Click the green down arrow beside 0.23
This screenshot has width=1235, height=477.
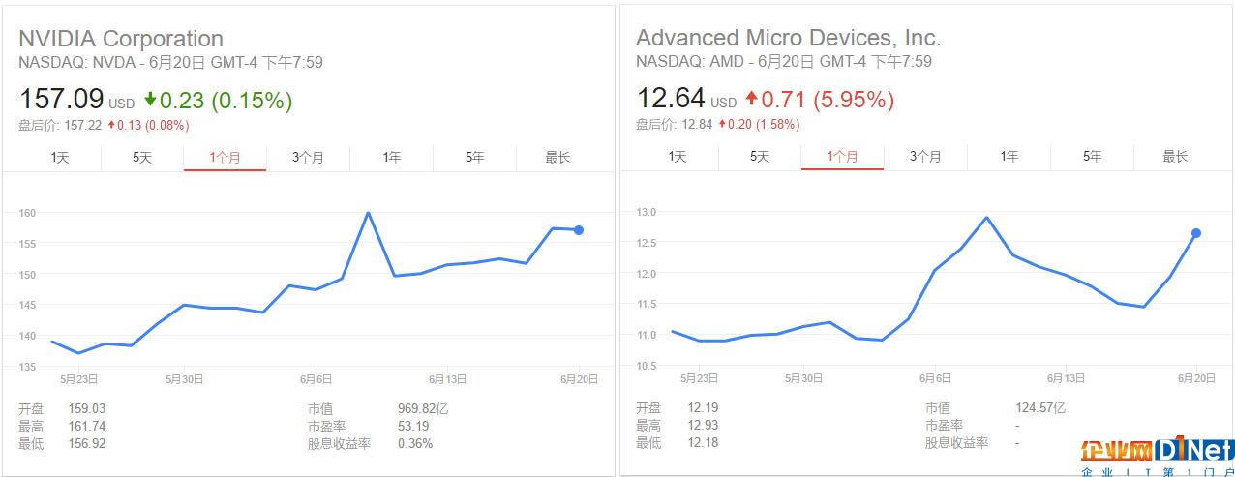tap(150, 100)
